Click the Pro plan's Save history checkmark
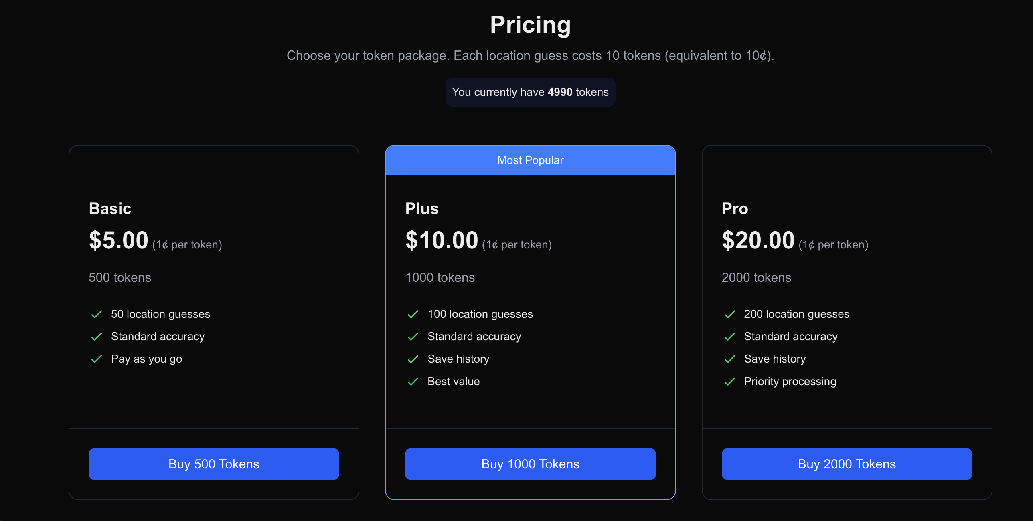This screenshot has width=1033, height=521. 730,359
